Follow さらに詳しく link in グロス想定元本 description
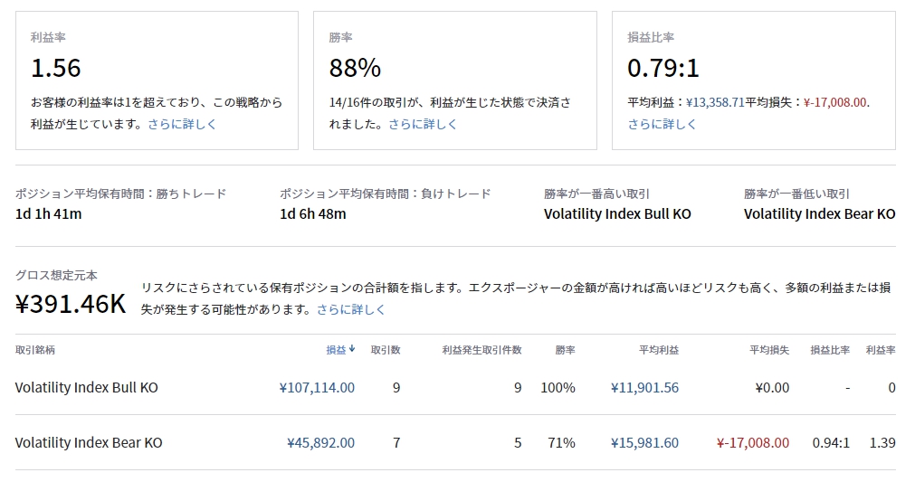Screen dimensions: 915x482 351,309
